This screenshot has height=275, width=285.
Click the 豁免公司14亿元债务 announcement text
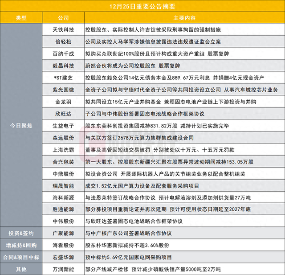pos(175,78)
